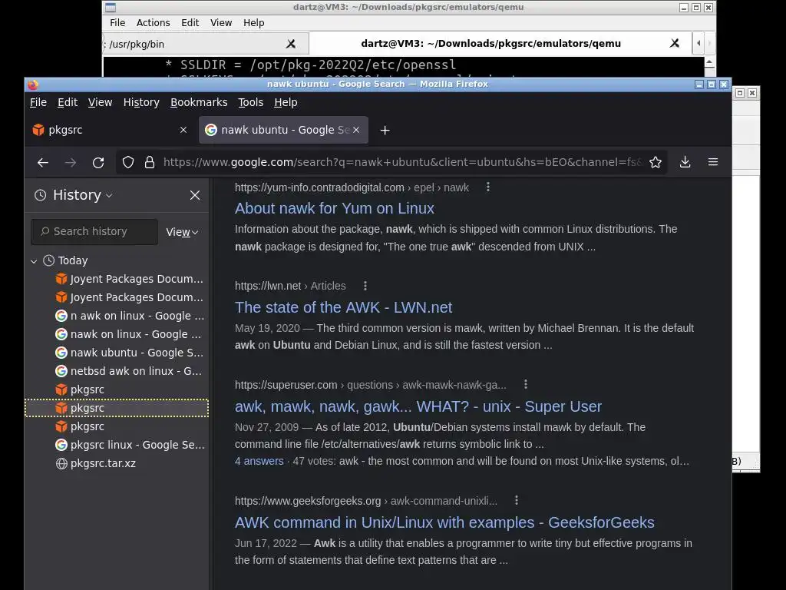786x590 pixels.
Task: Open nawk ubuntu history entry
Action: (129, 353)
